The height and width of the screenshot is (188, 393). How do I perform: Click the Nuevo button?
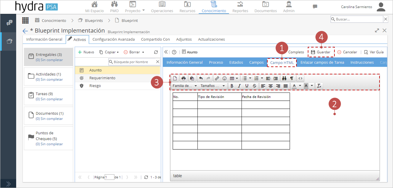[x=86, y=52]
